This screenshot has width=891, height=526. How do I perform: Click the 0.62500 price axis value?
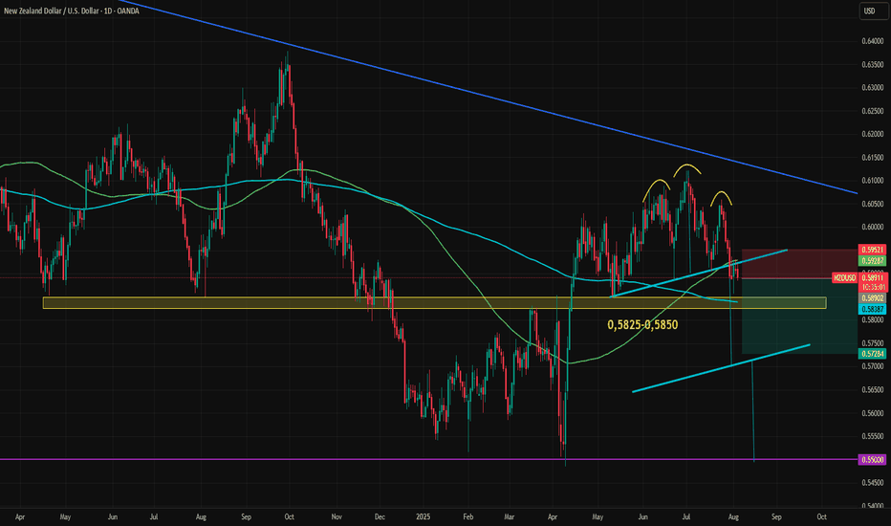[872, 111]
